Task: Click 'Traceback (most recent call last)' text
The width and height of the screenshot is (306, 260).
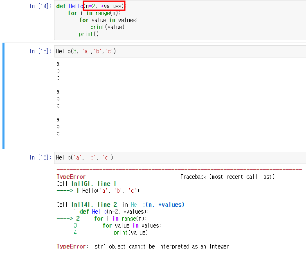Action: pyautogui.click(x=227, y=177)
